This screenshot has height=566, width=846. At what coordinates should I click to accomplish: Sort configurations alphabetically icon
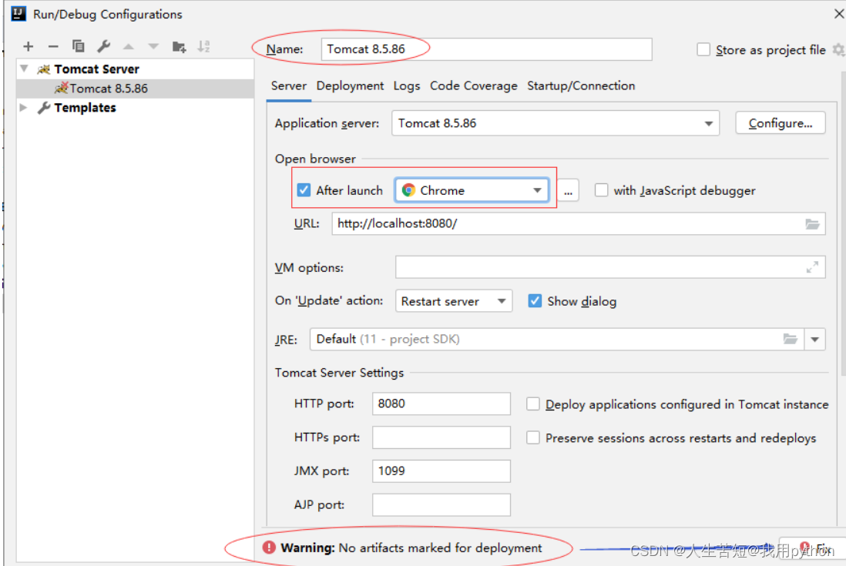pyautogui.click(x=203, y=46)
